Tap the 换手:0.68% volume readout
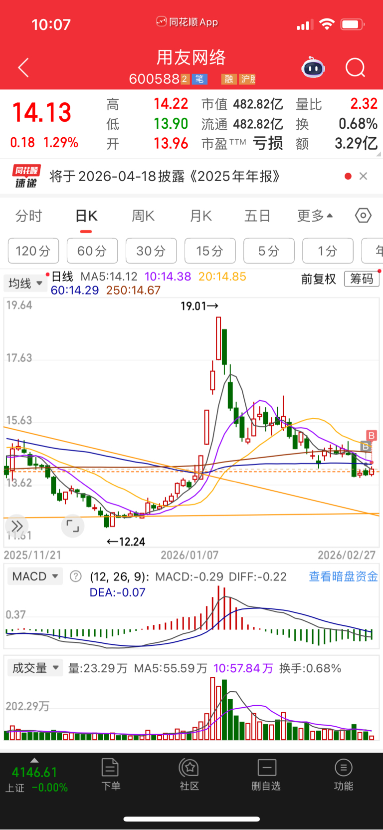This screenshot has height=830, width=383. [310, 668]
